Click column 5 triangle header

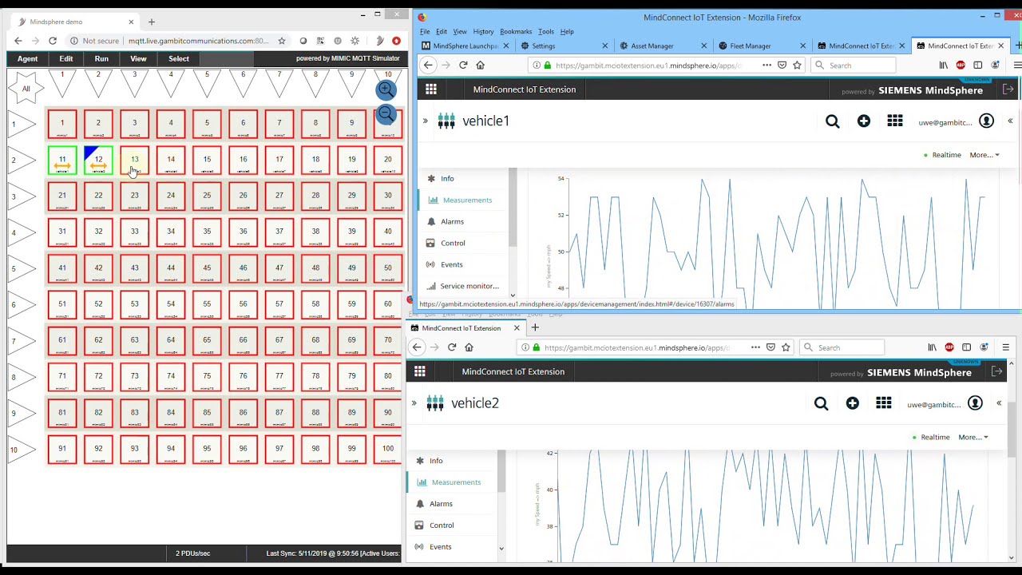coord(207,83)
